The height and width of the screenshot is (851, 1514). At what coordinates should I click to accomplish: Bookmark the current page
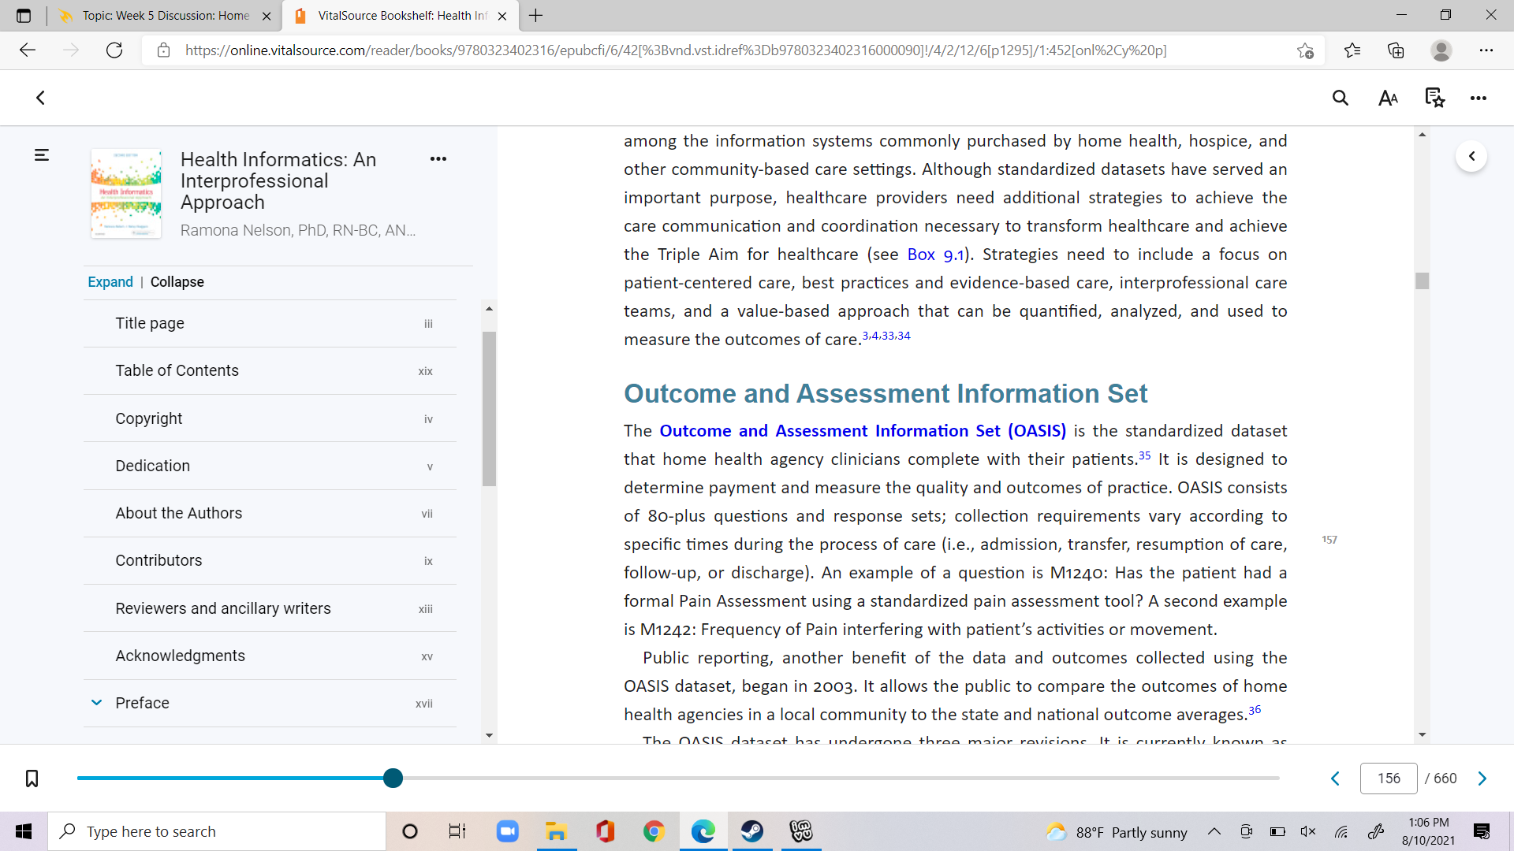pyautogui.click(x=32, y=779)
